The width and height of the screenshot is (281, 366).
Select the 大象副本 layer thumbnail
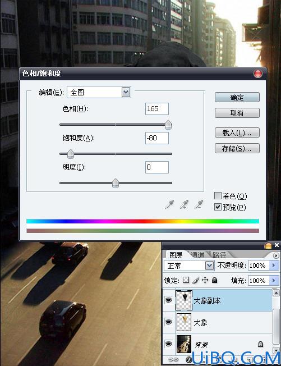pos(184,300)
